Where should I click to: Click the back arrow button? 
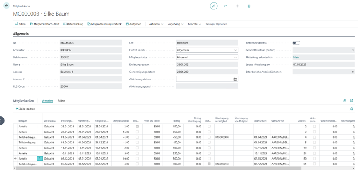7,6
